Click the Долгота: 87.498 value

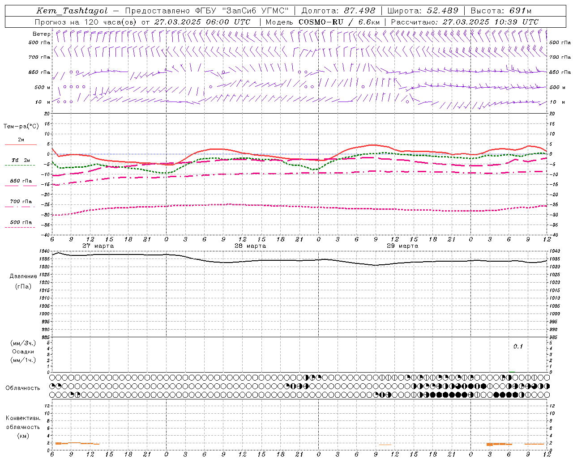tap(338, 11)
